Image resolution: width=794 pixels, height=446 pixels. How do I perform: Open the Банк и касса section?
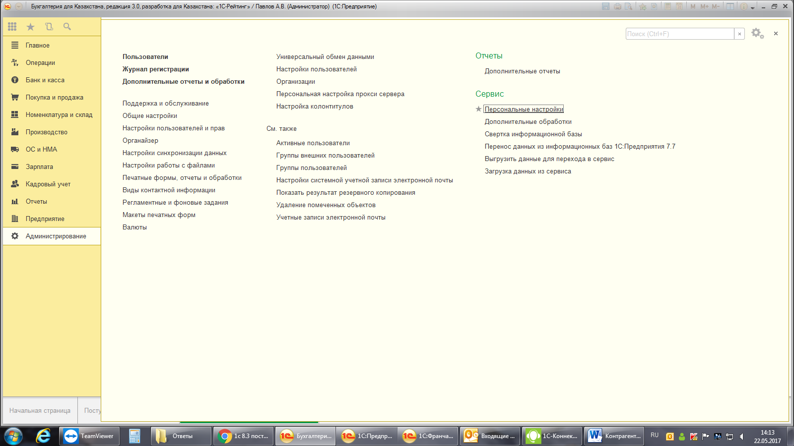[x=52, y=80]
